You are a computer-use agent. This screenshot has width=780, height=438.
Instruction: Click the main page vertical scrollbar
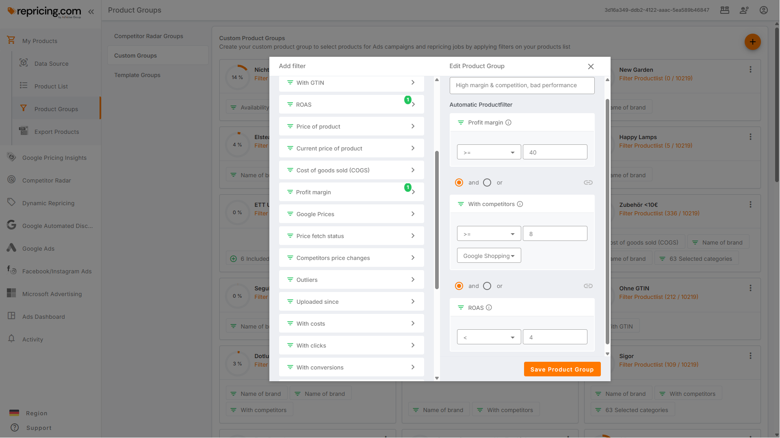(x=777, y=105)
